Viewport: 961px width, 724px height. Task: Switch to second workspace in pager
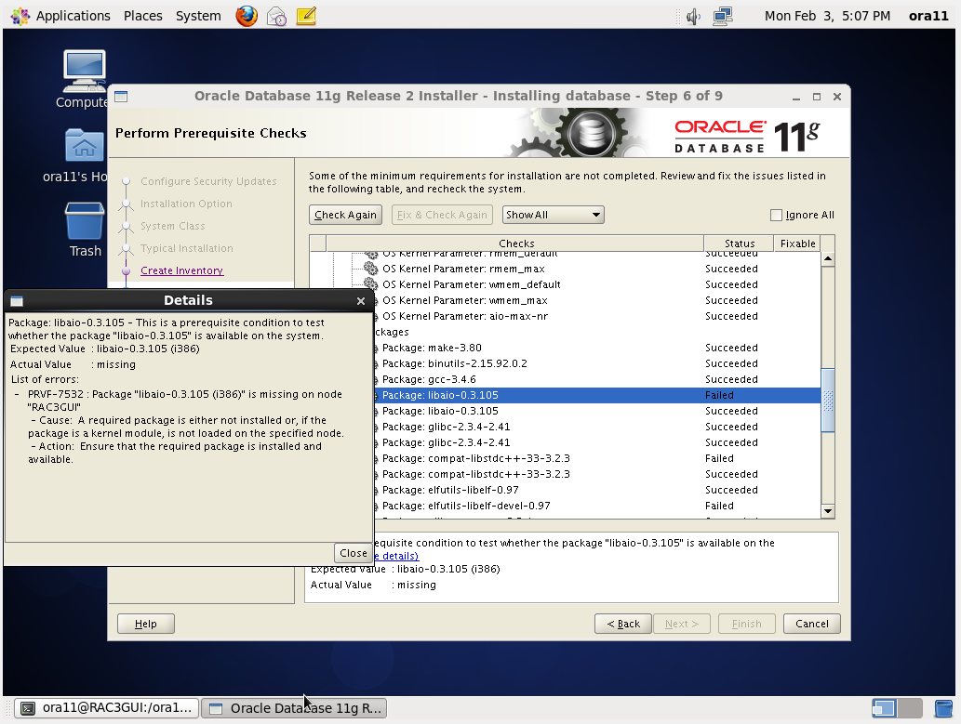pyautogui.click(x=910, y=708)
